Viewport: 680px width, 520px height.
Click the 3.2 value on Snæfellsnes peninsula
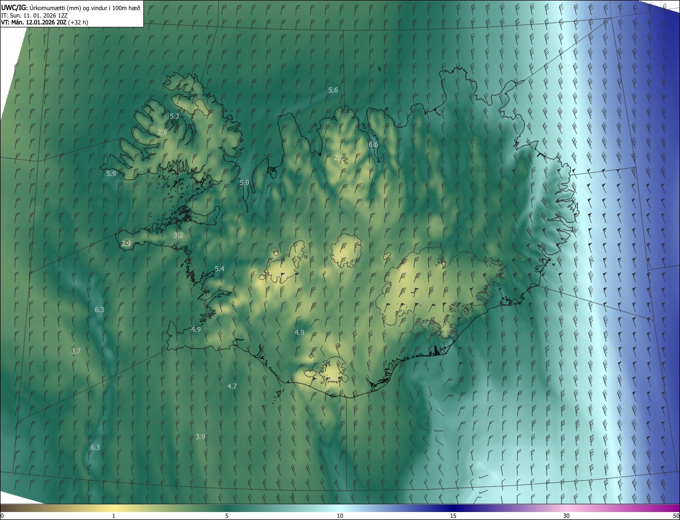pyautogui.click(x=178, y=235)
